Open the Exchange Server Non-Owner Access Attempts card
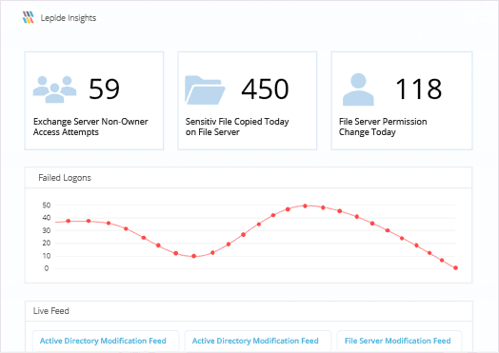The width and height of the screenshot is (499, 353). 94,101
